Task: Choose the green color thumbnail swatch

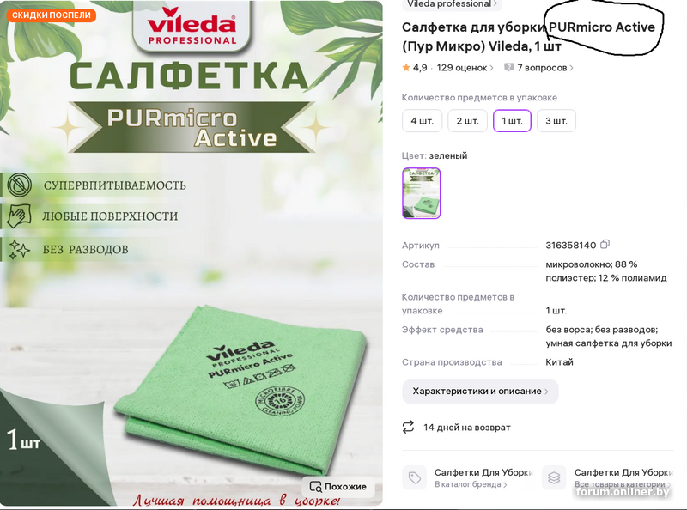Action: 421,193
